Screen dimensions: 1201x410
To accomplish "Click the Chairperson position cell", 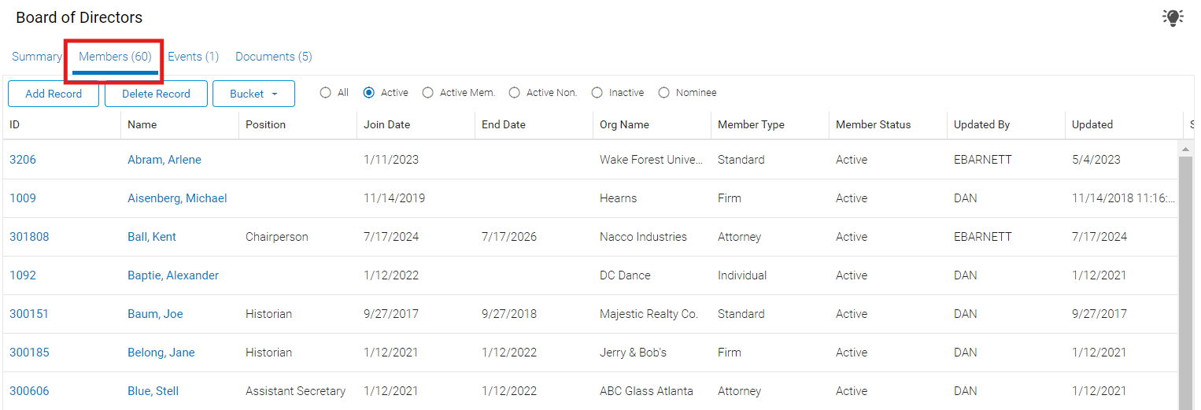I will pos(277,237).
